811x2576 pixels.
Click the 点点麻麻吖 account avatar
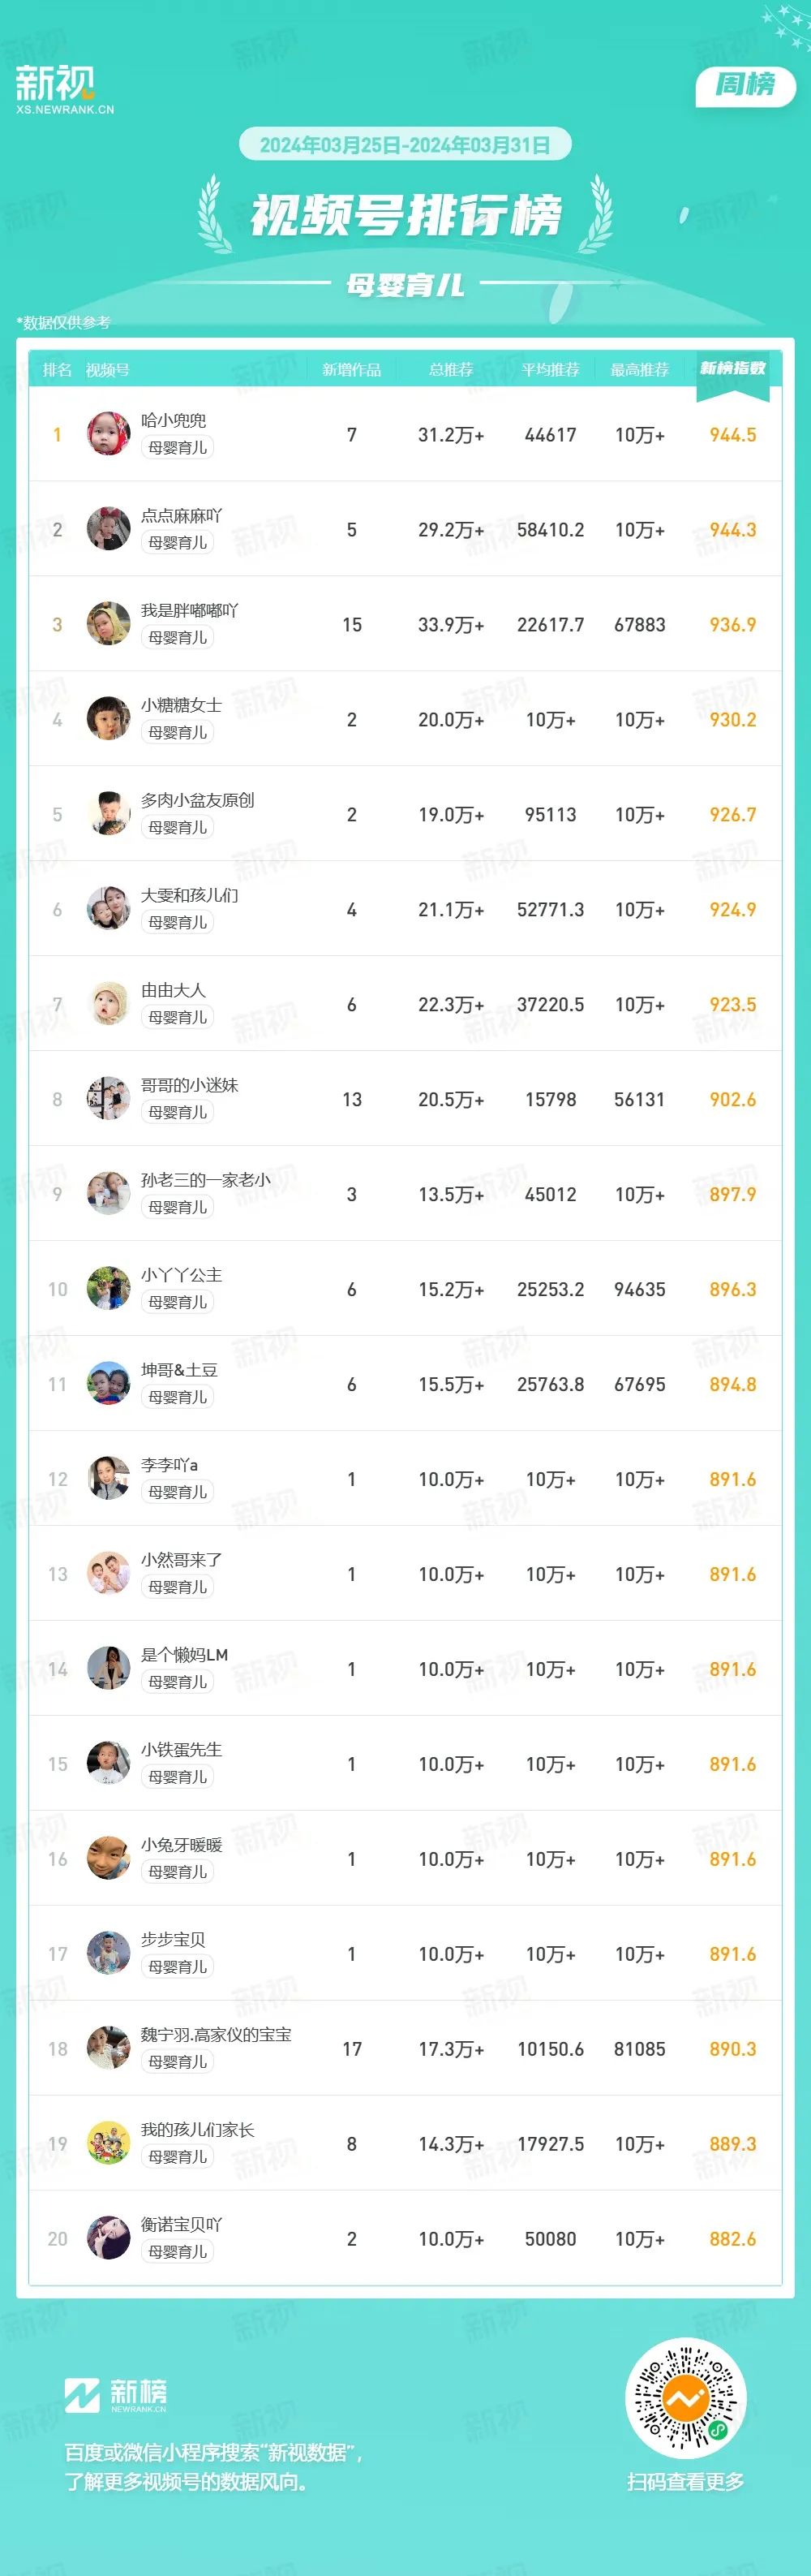tap(108, 529)
